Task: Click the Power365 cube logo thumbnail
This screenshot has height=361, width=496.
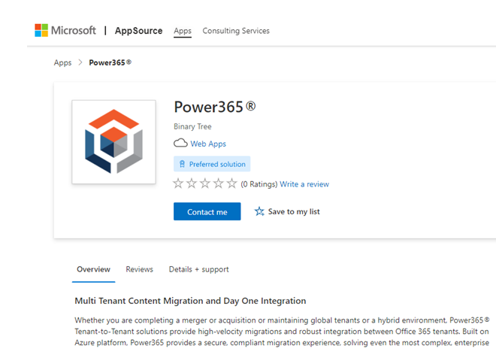Action: click(x=114, y=142)
